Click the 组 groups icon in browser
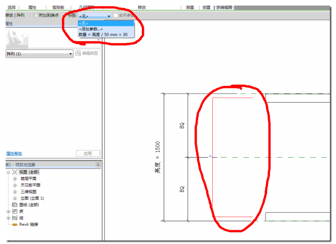The height and width of the screenshot is (244, 336). coord(14,218)
